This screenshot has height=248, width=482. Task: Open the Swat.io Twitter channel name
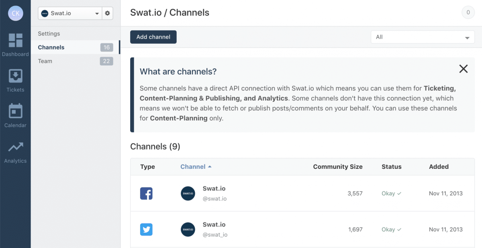[x=214, y=225]
